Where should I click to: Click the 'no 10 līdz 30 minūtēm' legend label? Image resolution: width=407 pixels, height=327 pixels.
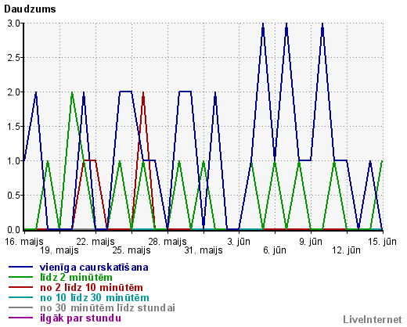pos(95,297)
